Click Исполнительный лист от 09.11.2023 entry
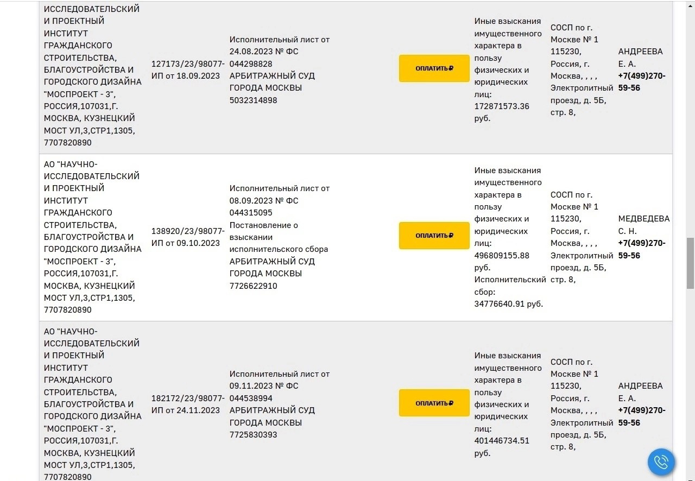 (279, 380)
